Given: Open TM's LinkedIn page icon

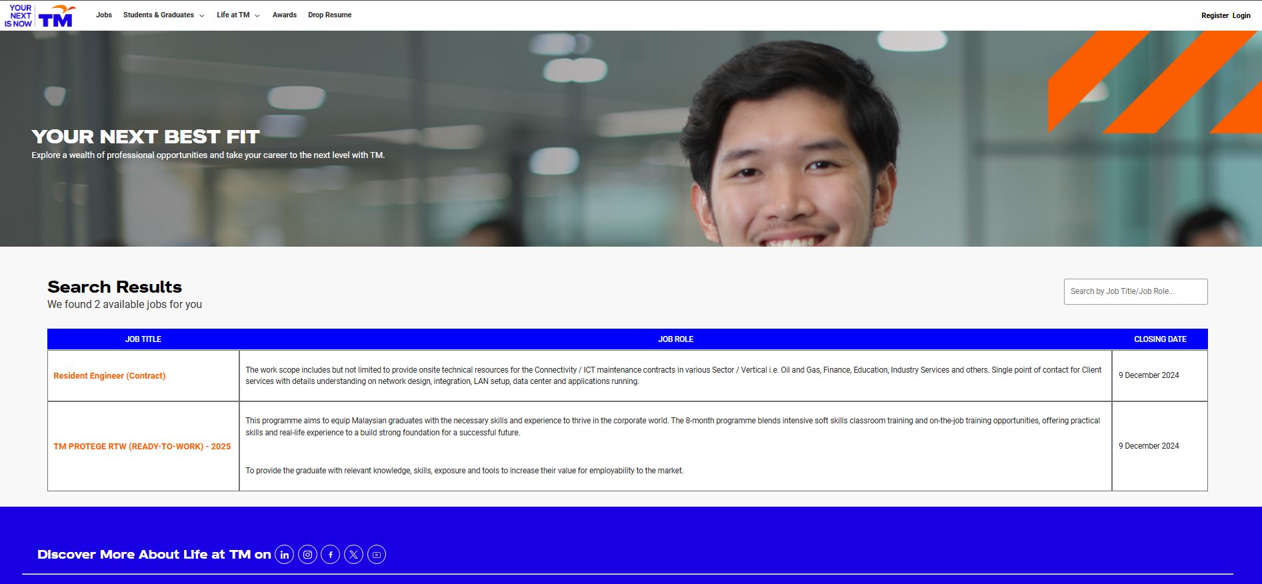Looking at the screenshot, I should [x=285, y=555].
